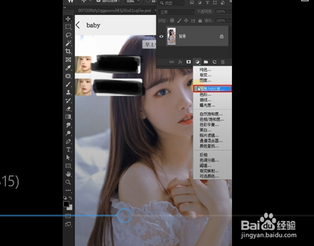The image size is (314, 246).
Task: Filter layers by pixel layer icon
Action: point(192,2)
